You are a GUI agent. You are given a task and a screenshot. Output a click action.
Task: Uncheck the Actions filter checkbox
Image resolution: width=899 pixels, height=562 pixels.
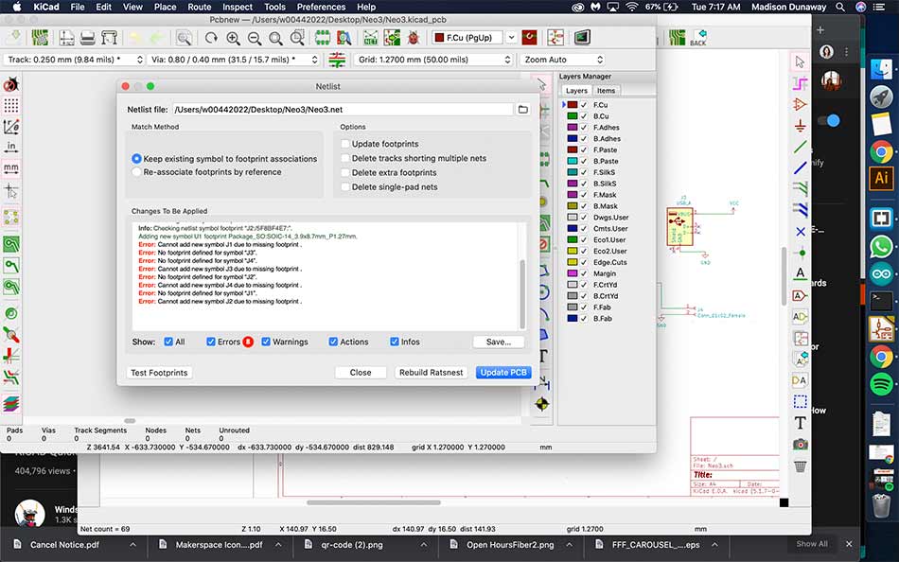pos(333,342)
